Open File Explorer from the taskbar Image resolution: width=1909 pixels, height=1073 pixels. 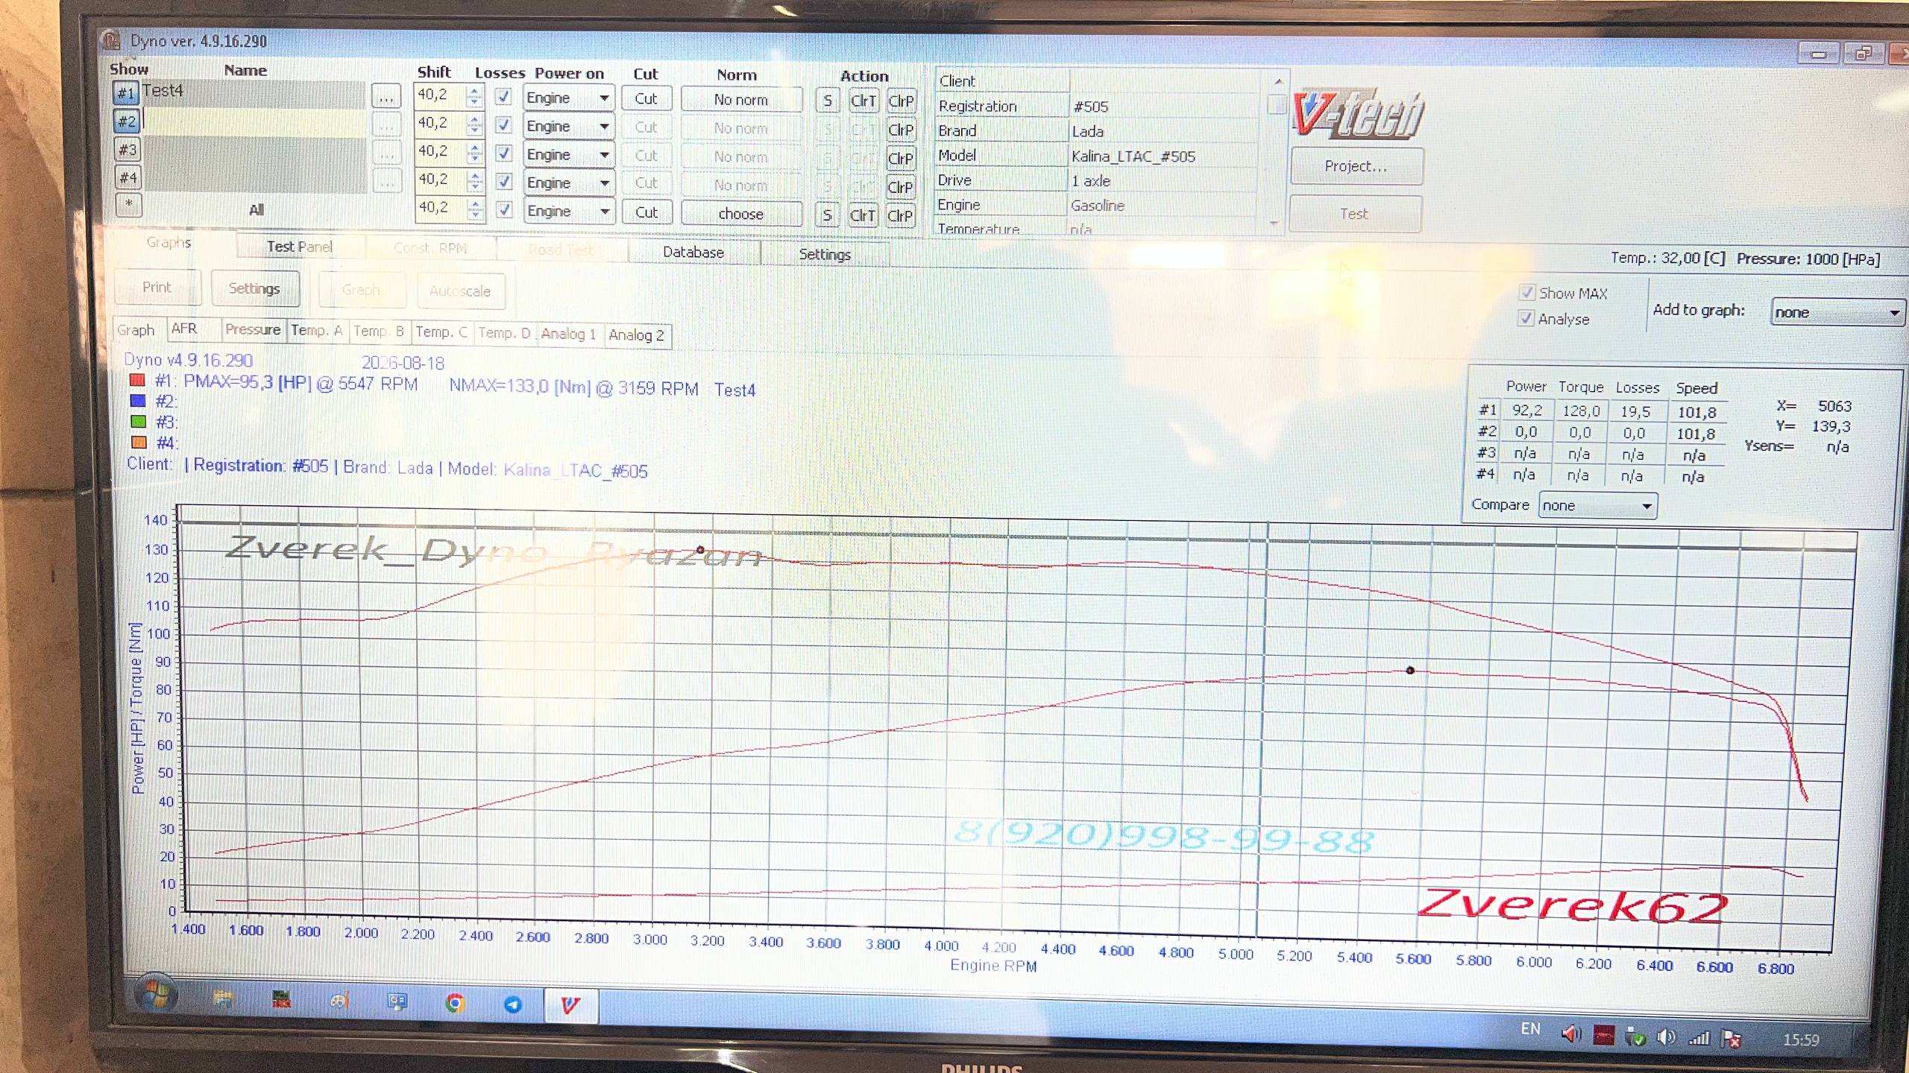click(x=222, y=998)
